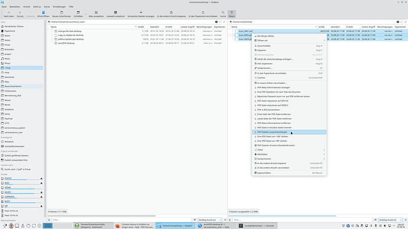Click In den Papierkorb verschieben toolbar icon
The height and width of the screenshot is (229, 408).
pyautogui.click(x=203, y=14)
